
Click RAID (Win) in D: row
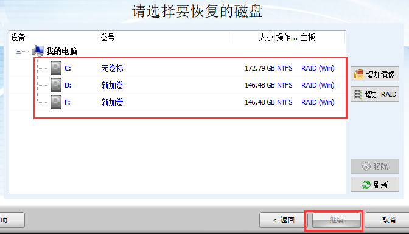[x=318, y=85]
